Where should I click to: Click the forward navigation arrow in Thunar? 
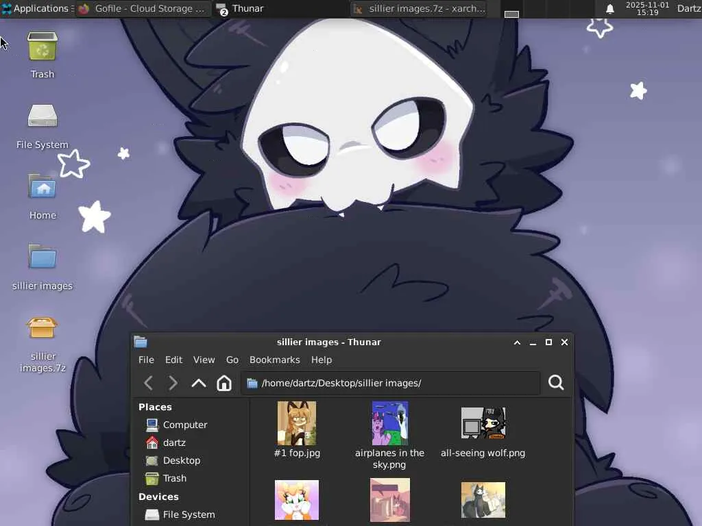point(173,383)
